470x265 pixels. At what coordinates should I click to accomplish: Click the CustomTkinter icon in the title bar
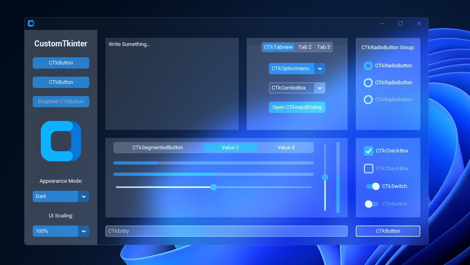(31, 23)
